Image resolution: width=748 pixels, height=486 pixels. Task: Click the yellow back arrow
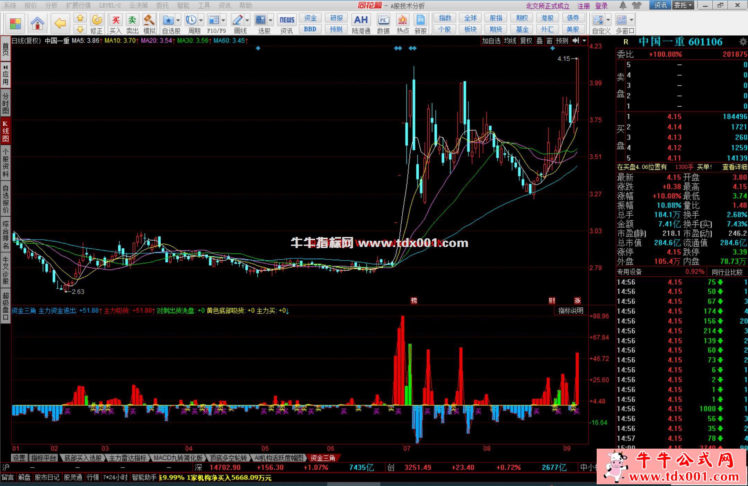coord(60,24)
